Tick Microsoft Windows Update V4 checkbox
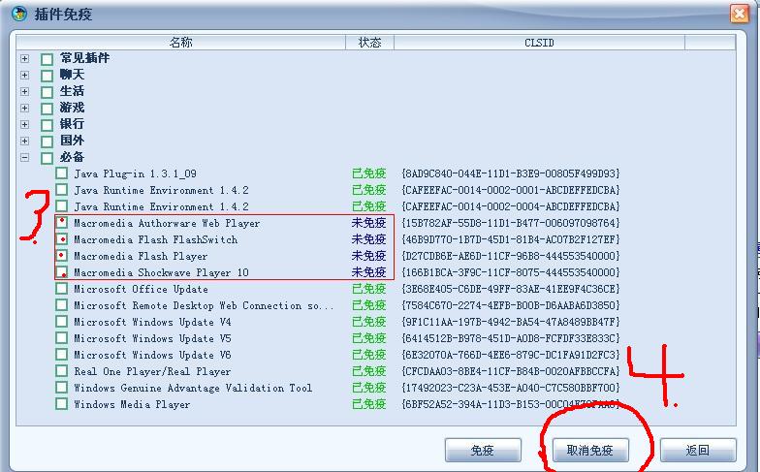The image size is (760, 472). pos(62,322)
